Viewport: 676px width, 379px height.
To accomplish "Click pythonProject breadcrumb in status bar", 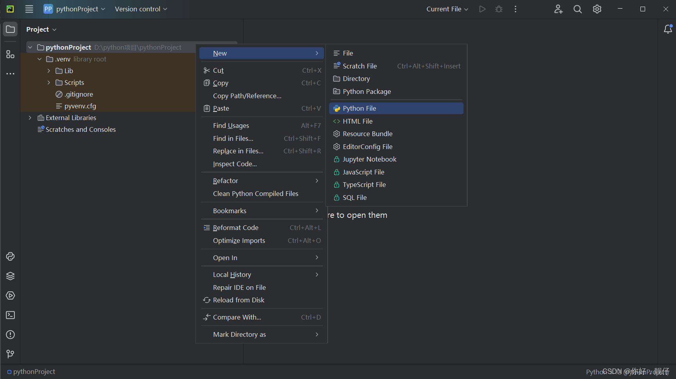I will [31, 372].
